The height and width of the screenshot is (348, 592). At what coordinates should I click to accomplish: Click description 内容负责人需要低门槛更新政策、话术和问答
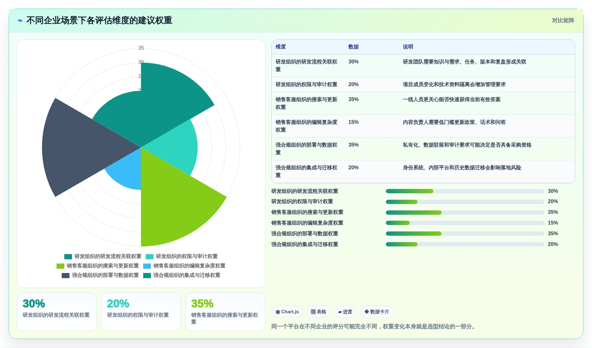(454, 122)
